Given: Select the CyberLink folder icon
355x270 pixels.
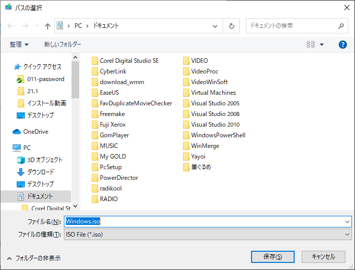Looking at the screenshot, I should point(95,71).
